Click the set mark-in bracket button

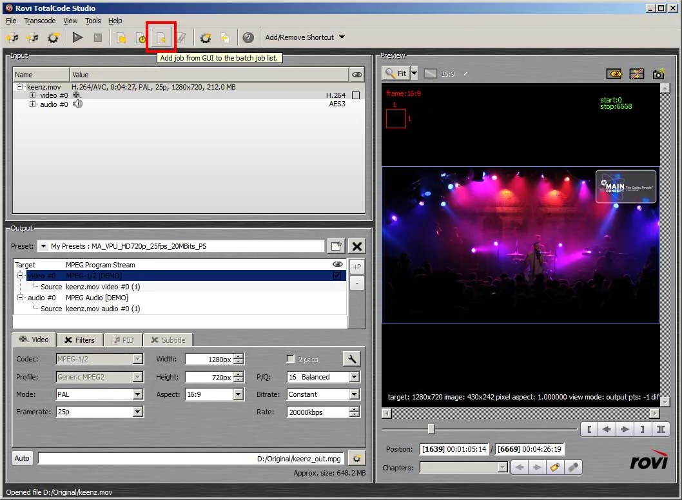(x=589, y=430)
